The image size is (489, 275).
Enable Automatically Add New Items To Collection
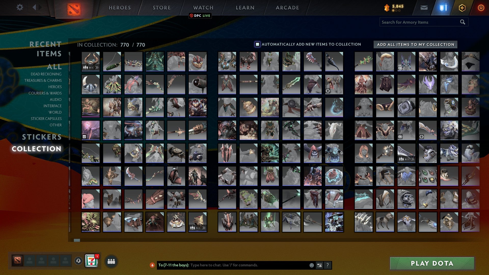(x=257, y=44)
